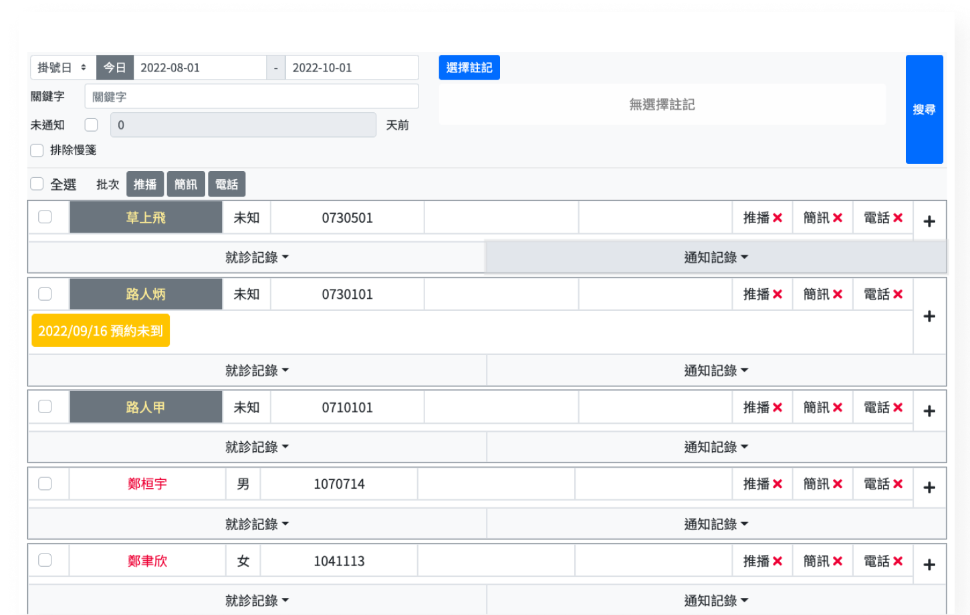Click the blue 搜尋 button
The image size is (970, 615).
(x=924, y=110)
